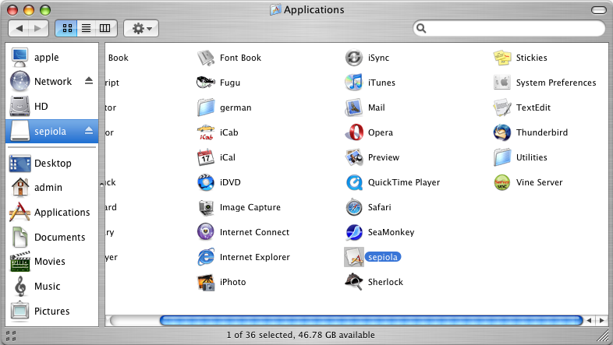Open Desktop in the sidebar
This screenshot has width=613, height=345.
pos(51,163)
